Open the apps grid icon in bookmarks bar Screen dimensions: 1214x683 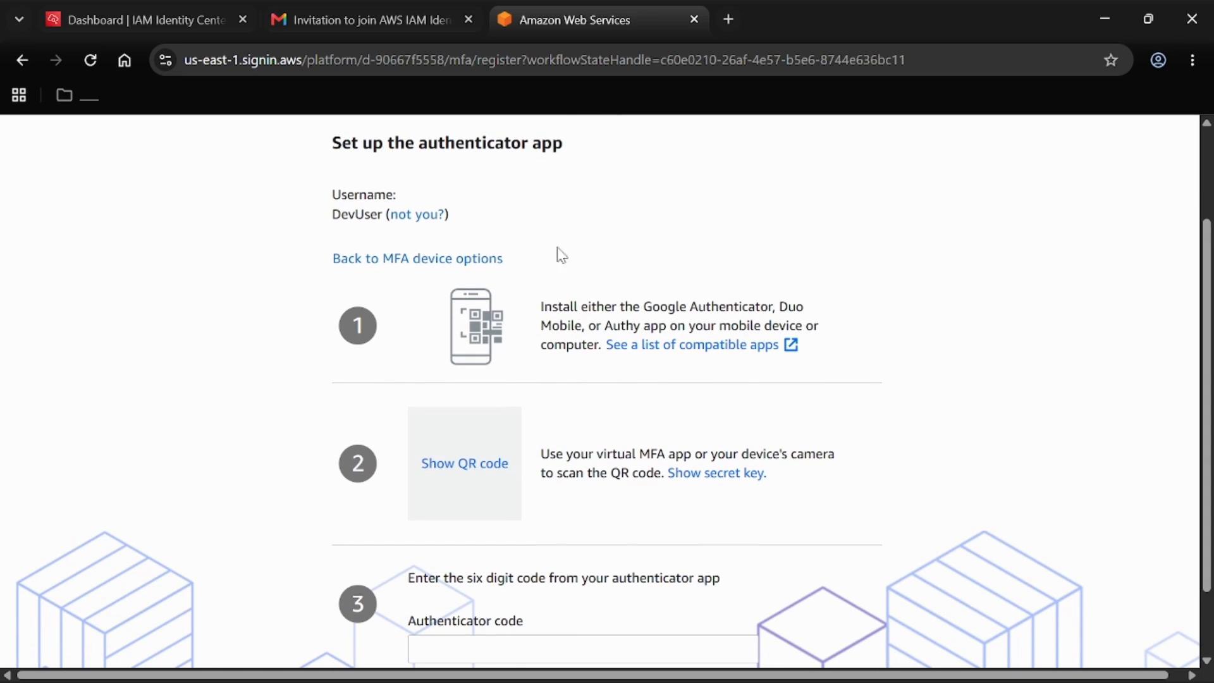[x=19, y=95]
